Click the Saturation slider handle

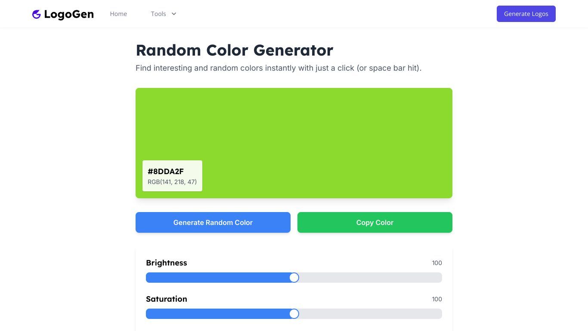294,314
